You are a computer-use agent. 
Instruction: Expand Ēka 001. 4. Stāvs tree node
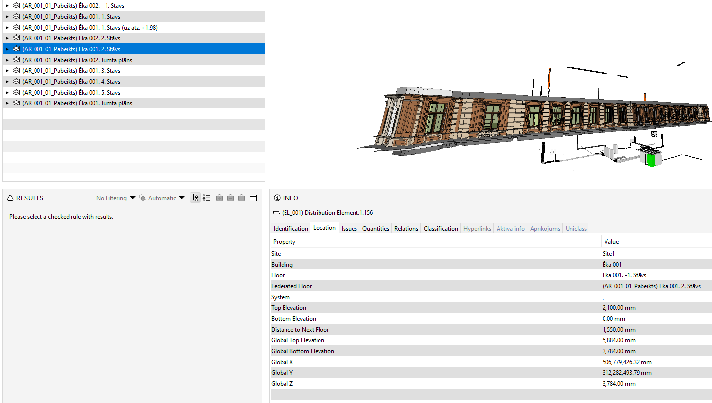tap(7, 82)
